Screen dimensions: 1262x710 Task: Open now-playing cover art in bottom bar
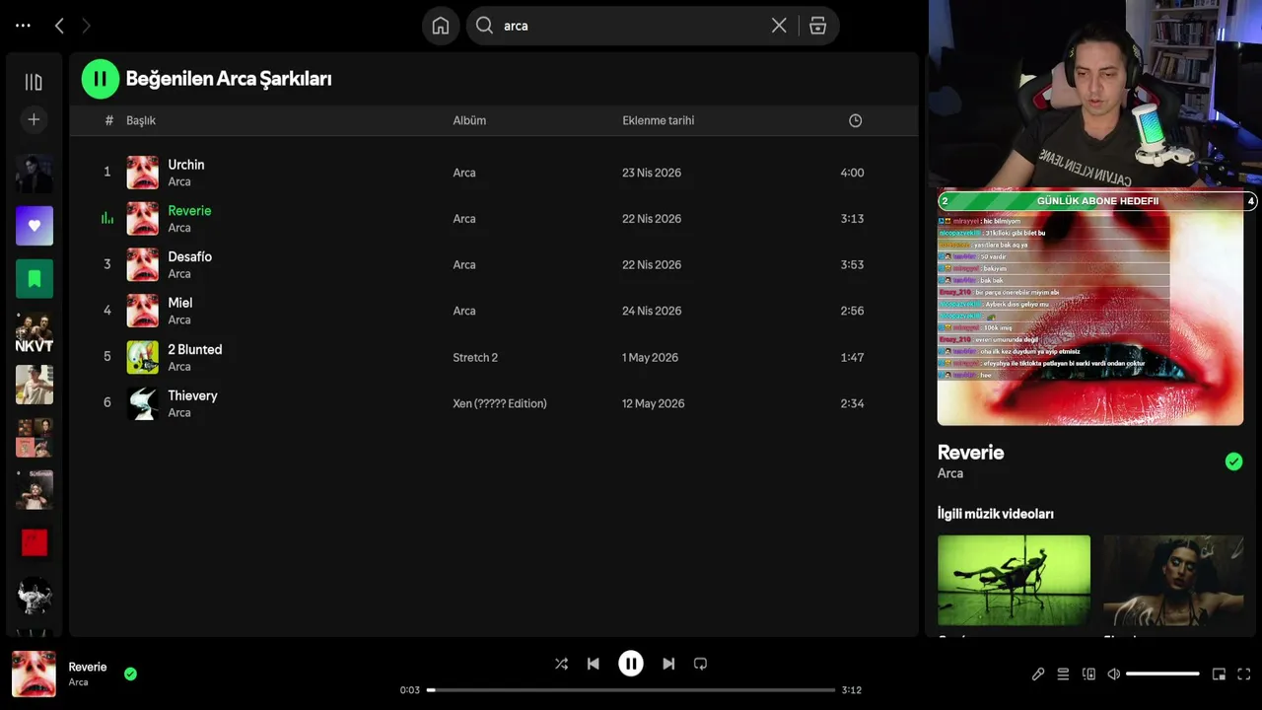coord(34,674)
